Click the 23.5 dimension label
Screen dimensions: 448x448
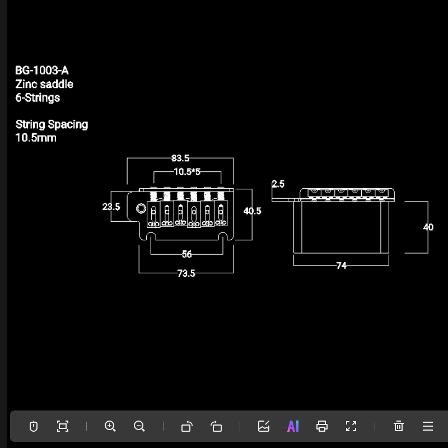click(111, 207)
